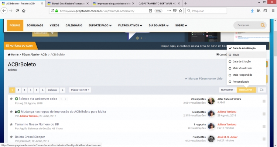The height and width of the screenshot is (147, 277).
Task: Click the site search magnifier icon
Action: pos(263,25)
